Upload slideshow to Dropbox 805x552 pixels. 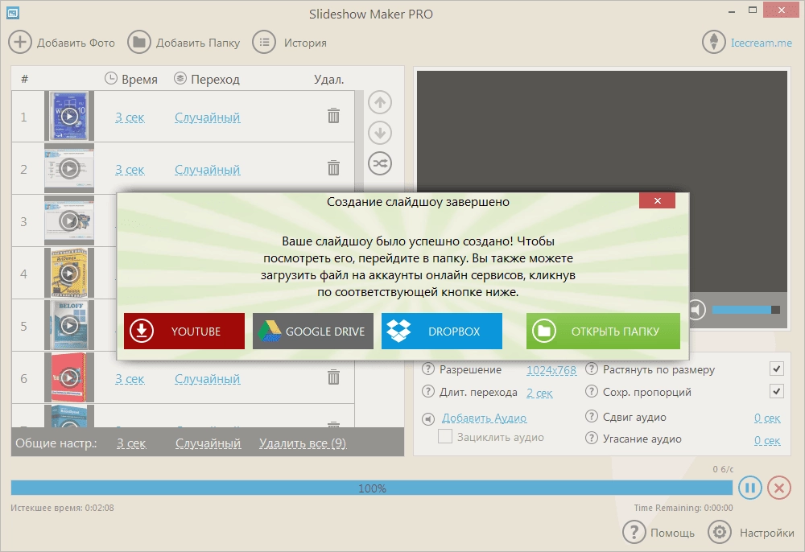[x=442, y=332]
